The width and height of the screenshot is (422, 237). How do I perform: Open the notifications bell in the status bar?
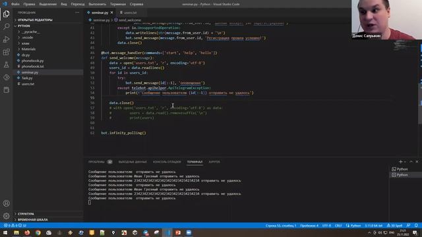(x=416, y=225)
